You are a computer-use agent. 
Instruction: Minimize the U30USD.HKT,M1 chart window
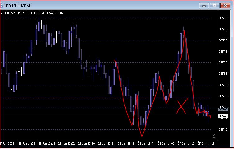[204, 6]
